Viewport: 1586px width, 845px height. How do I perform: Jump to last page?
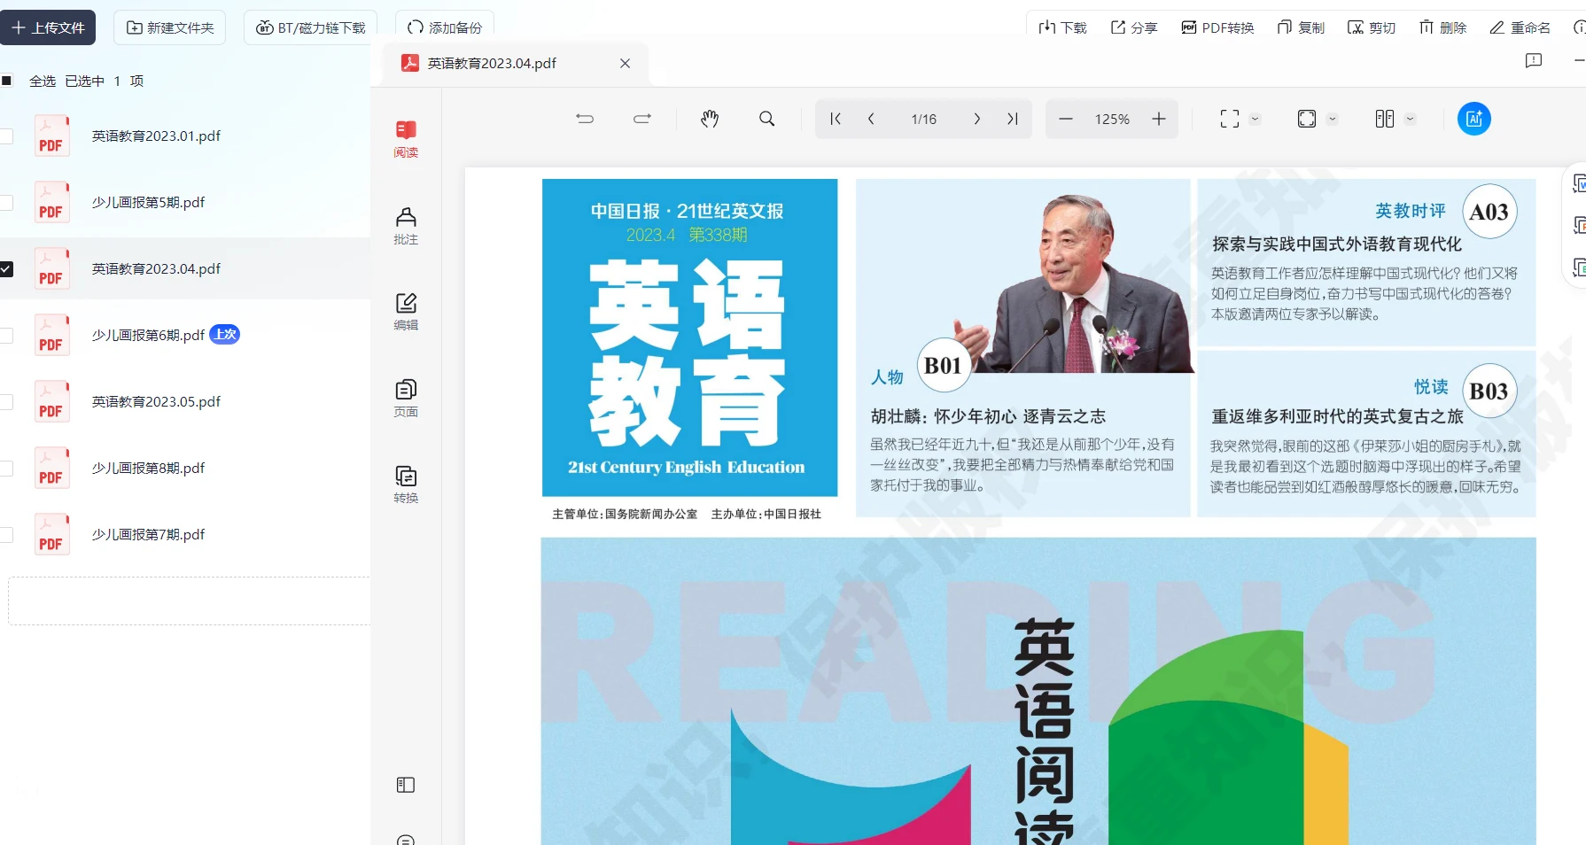pyautogui.click(x=1013, y=119)
